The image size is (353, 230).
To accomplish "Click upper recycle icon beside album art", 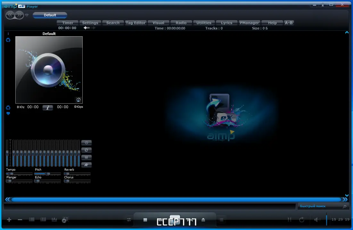I will [8, 40].
